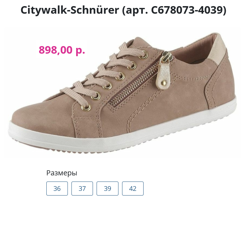Click the 898,00 р. price label
Image resolution: width=247 pixels, height=233 pixels.
tap(62, 50)
